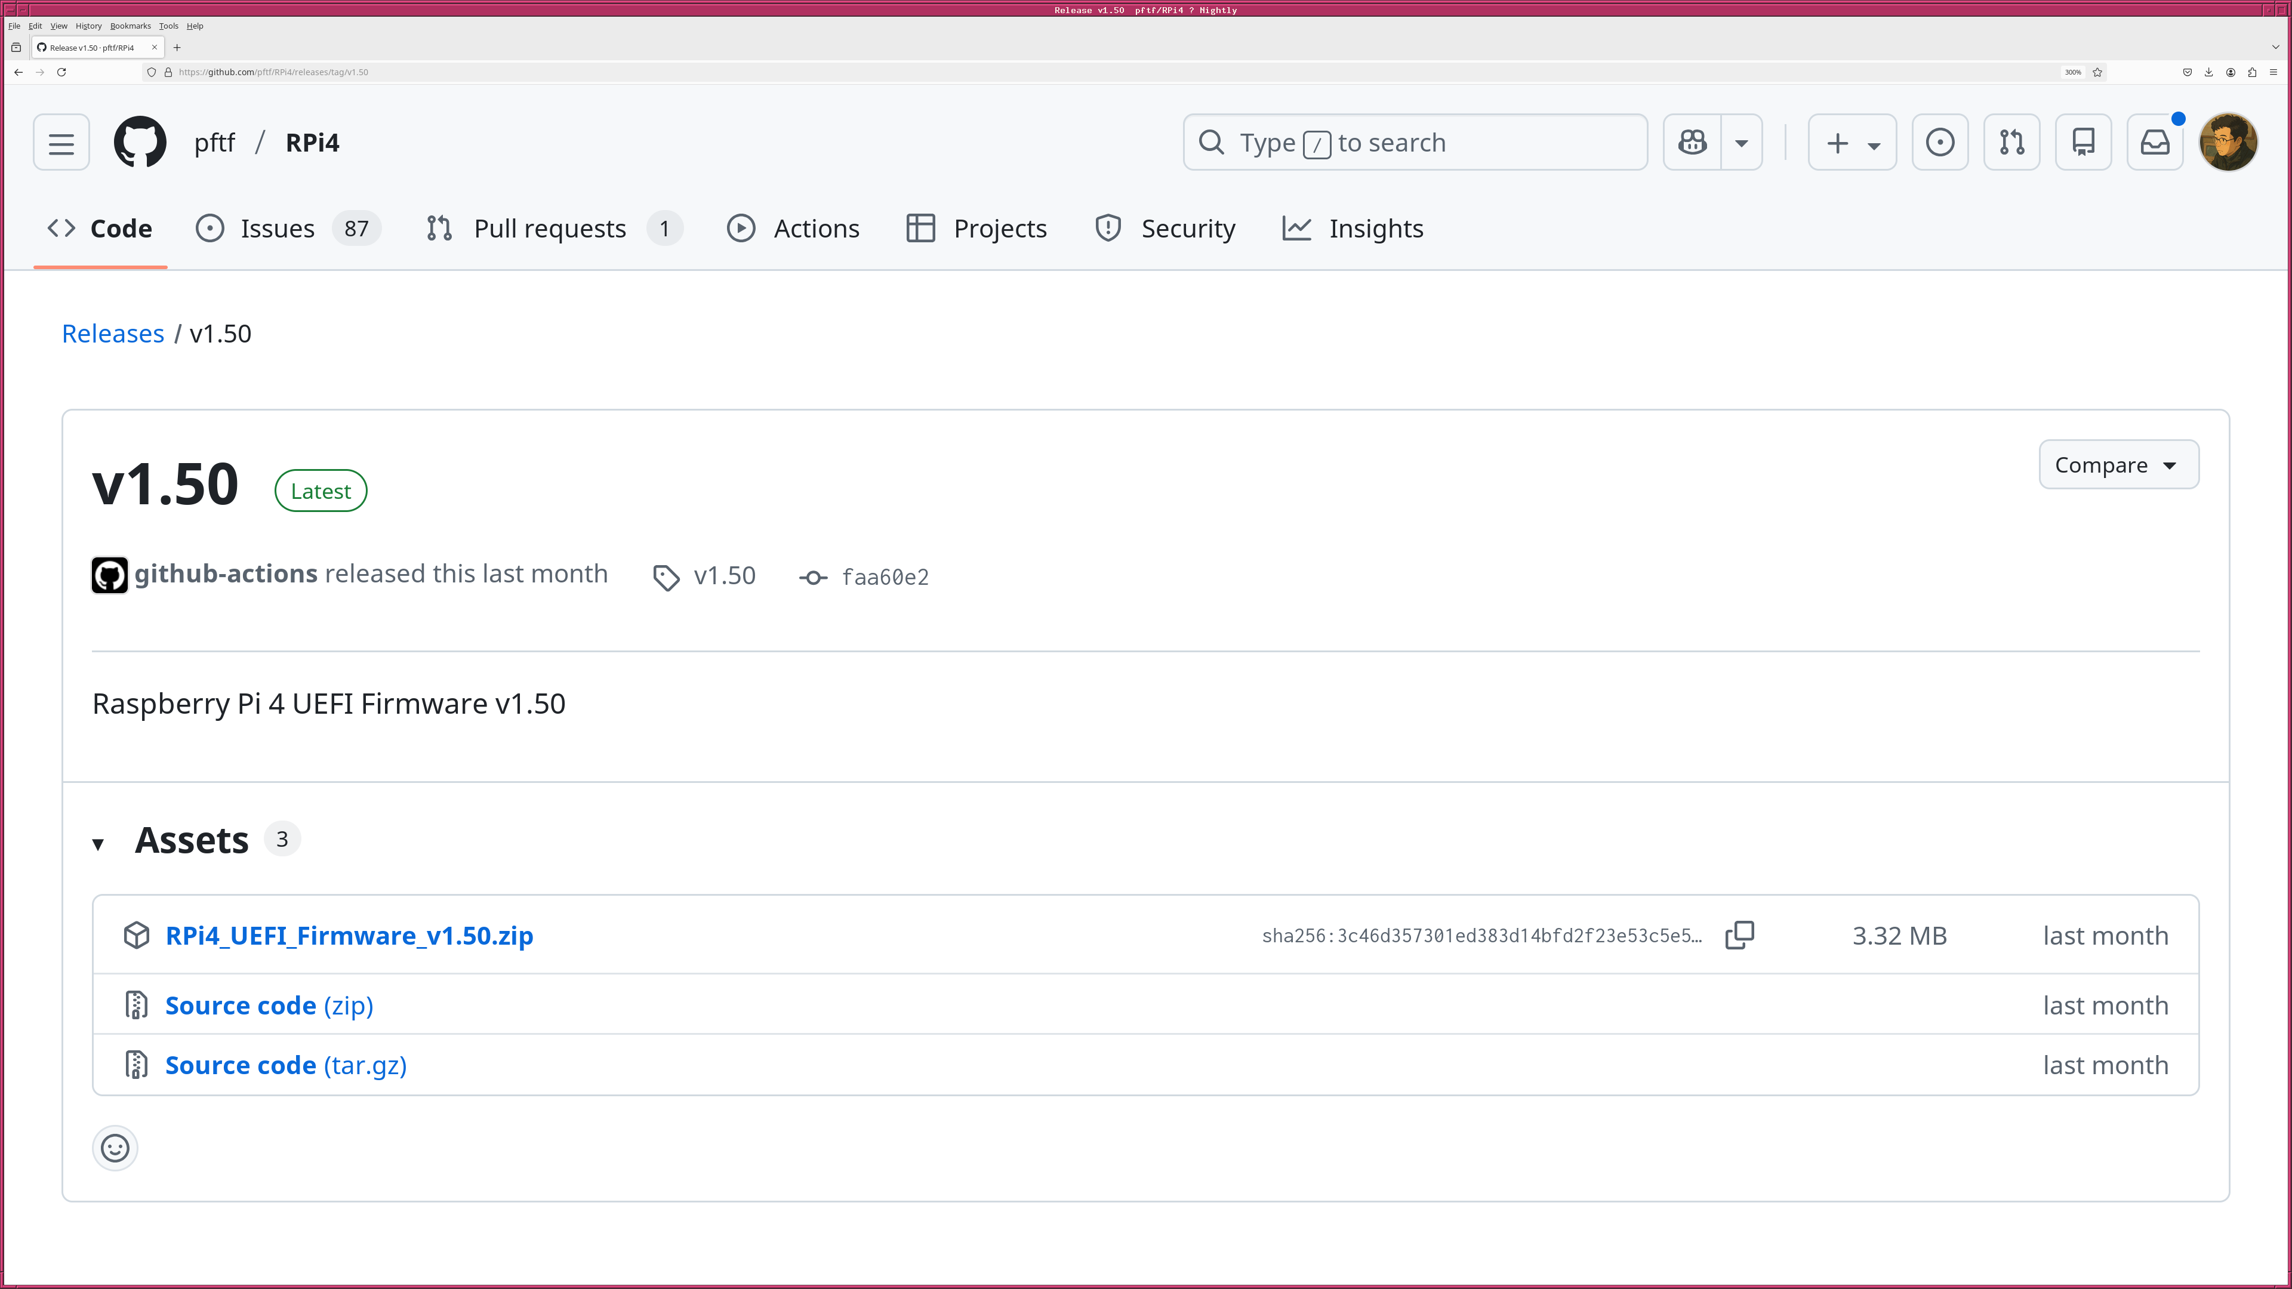Expand the Compare dropdown

pos(2118,464)
